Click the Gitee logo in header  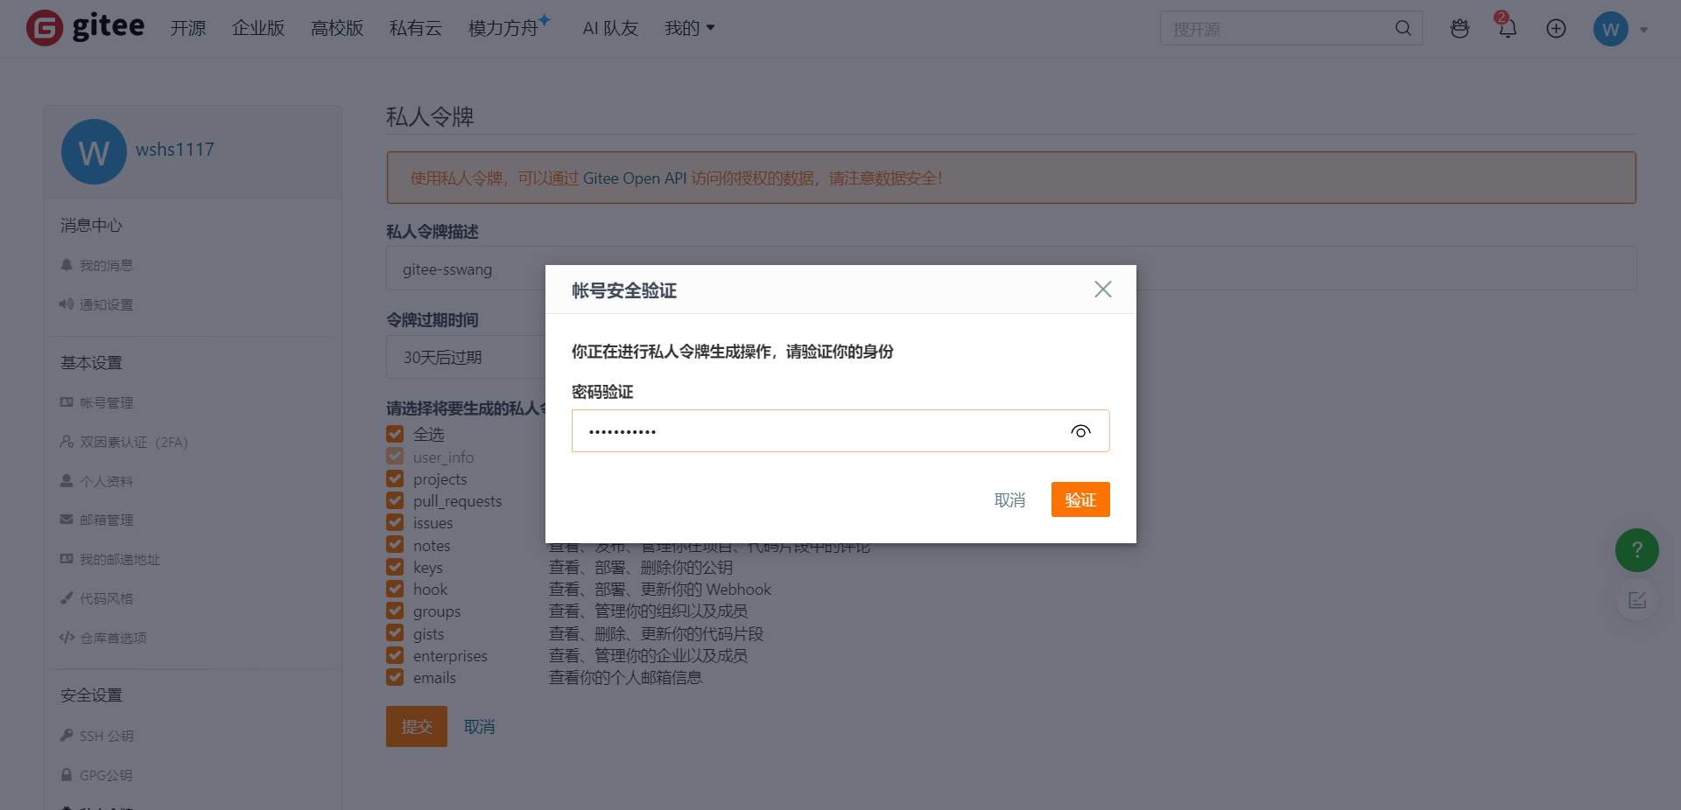coord(85,27)
